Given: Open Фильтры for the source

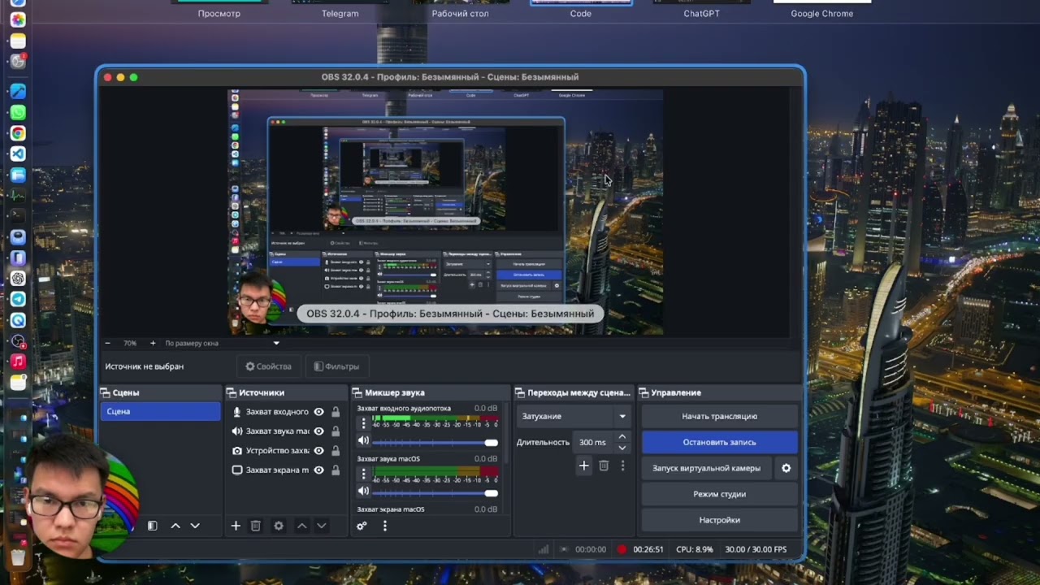Looking at the screenshot, I should pyautogui.click(x=336, y=366).
